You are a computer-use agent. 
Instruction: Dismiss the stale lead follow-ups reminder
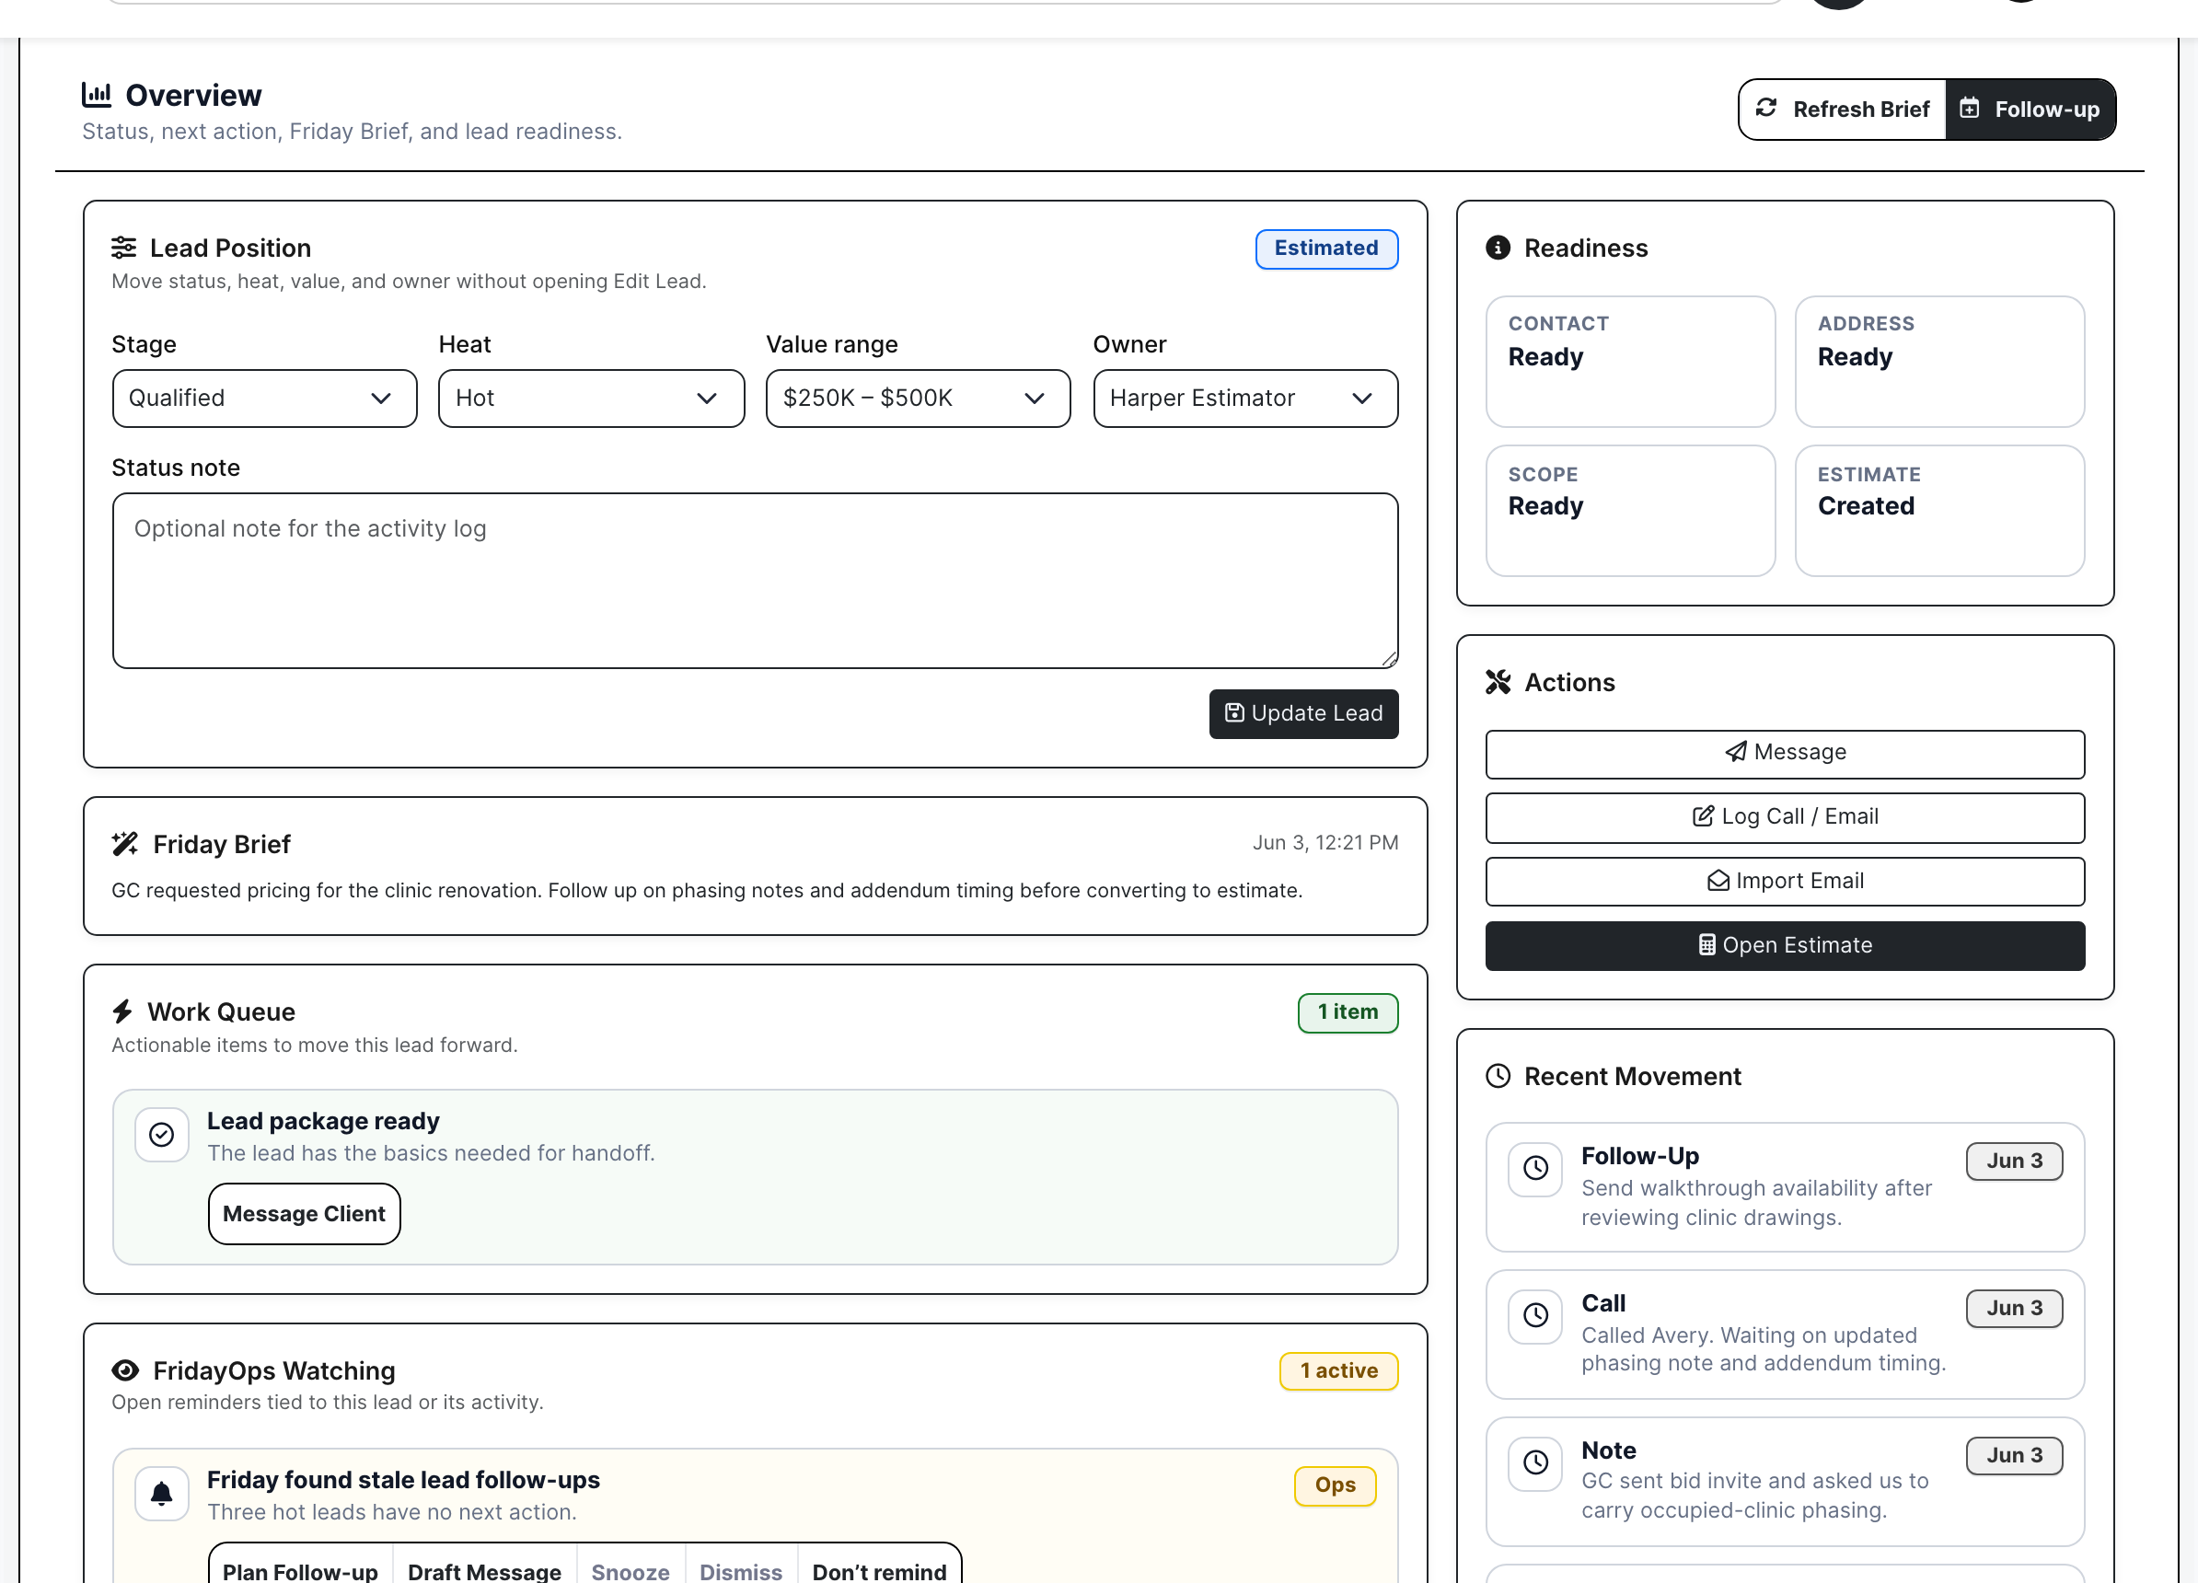click(x=741, y=1570)
